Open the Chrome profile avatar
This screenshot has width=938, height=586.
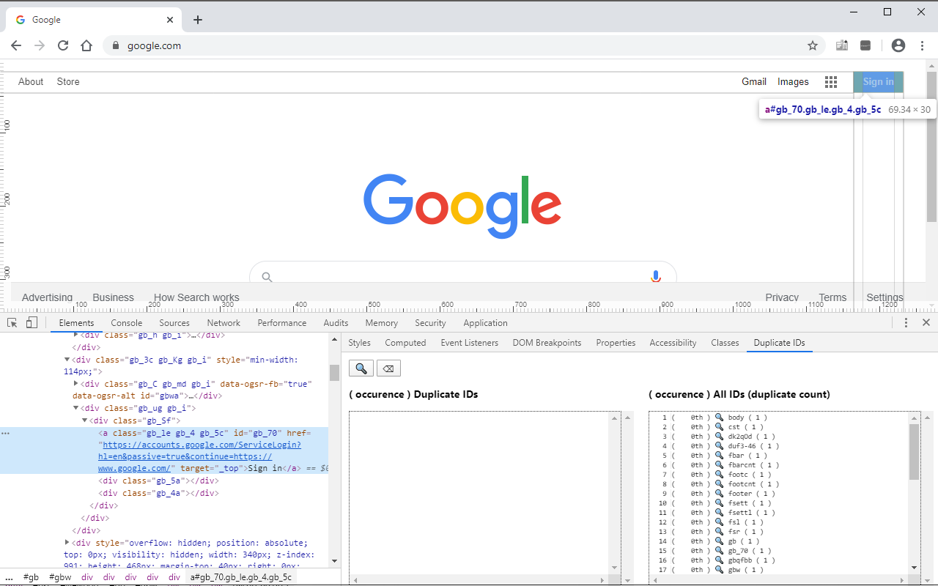pos(898,45)
